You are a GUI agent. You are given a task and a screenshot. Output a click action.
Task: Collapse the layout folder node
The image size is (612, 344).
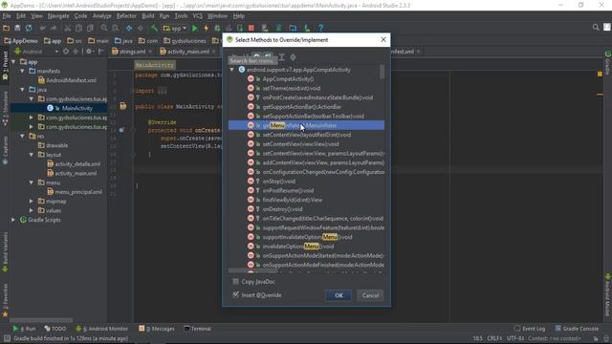click(x=32, y=155)
